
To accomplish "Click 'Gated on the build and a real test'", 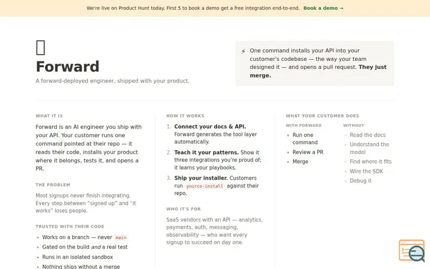I will (x=85, y=247).
